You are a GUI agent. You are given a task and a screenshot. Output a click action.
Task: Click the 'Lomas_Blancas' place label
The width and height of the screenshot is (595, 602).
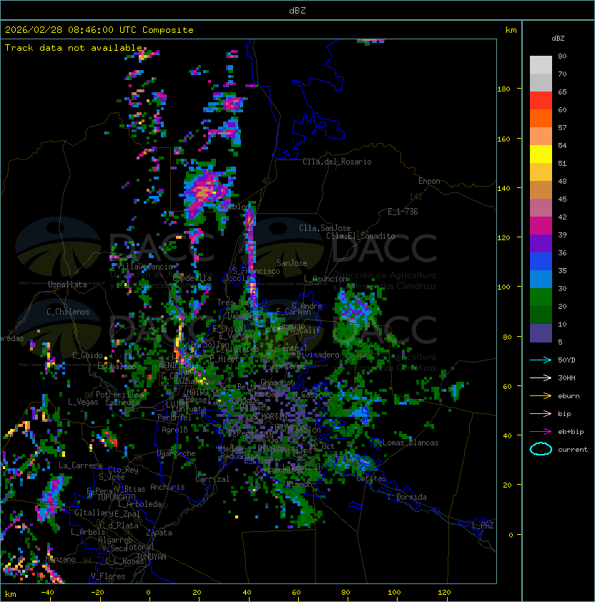coord(410,443)
